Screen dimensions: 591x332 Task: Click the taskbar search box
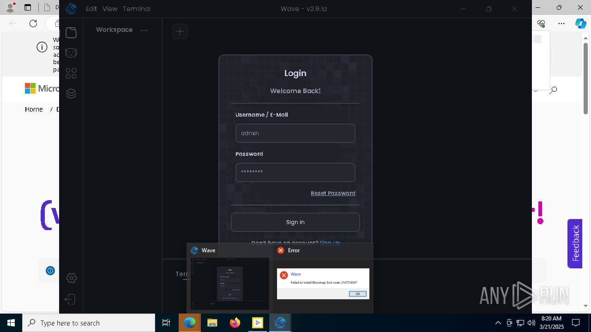click(x=89, y=323)
